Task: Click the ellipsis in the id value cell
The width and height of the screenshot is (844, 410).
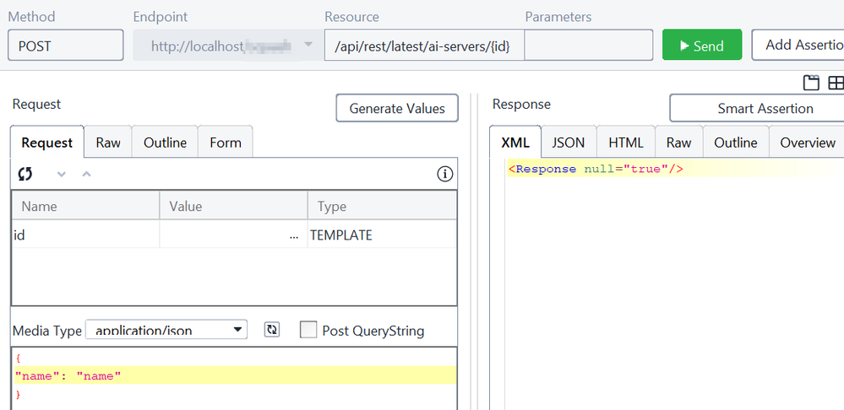Action: pyautogui.click(x=293, y=236)
